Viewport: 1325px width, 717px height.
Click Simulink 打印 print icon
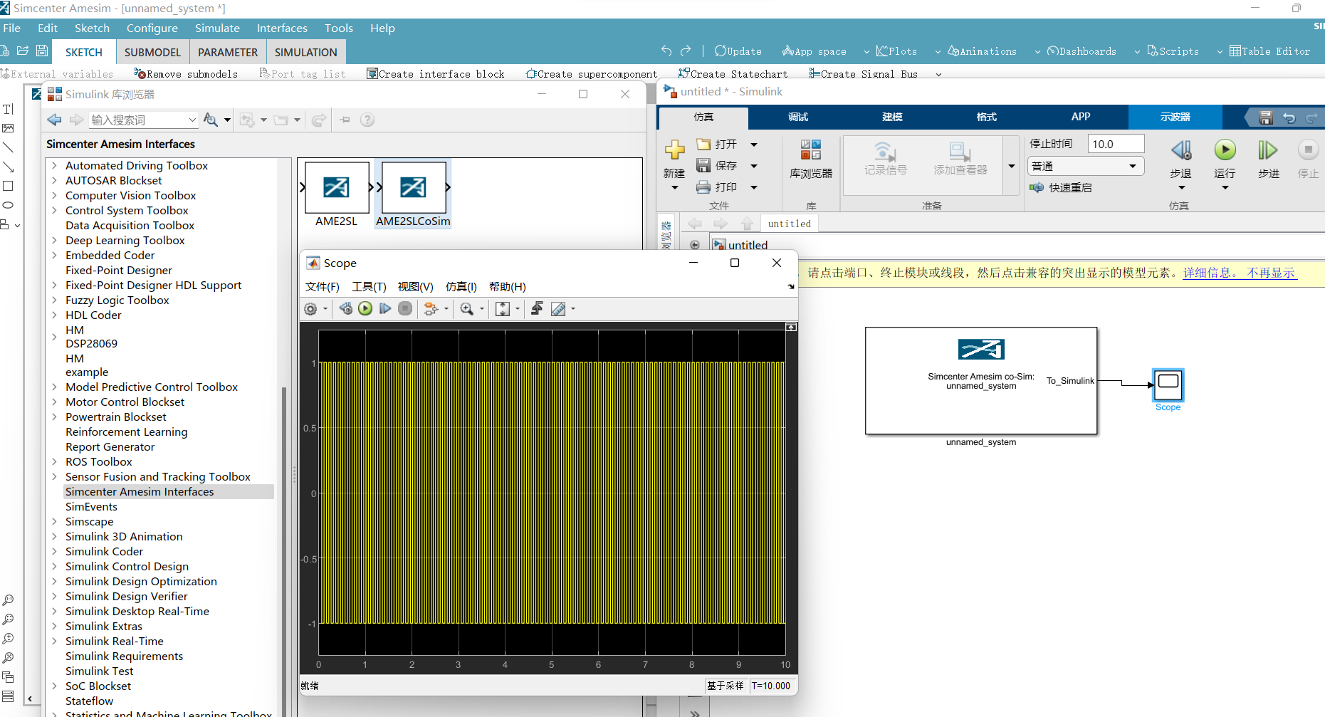pyautogui.click(x=703, y=187)
